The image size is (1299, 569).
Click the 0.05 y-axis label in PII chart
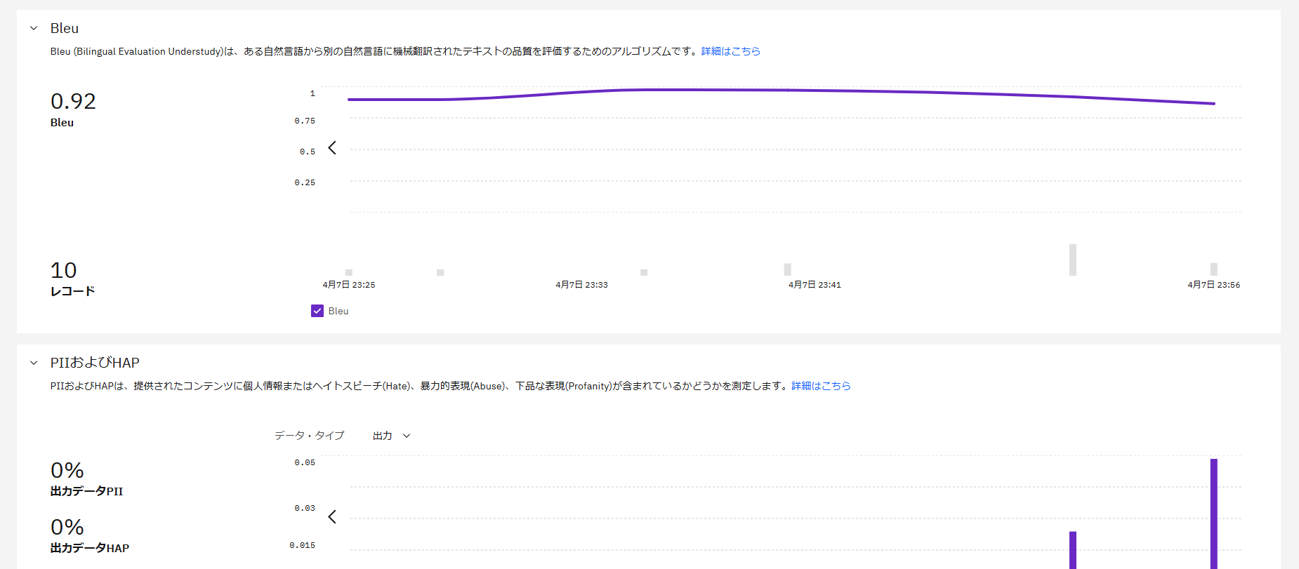click(305, 462)
